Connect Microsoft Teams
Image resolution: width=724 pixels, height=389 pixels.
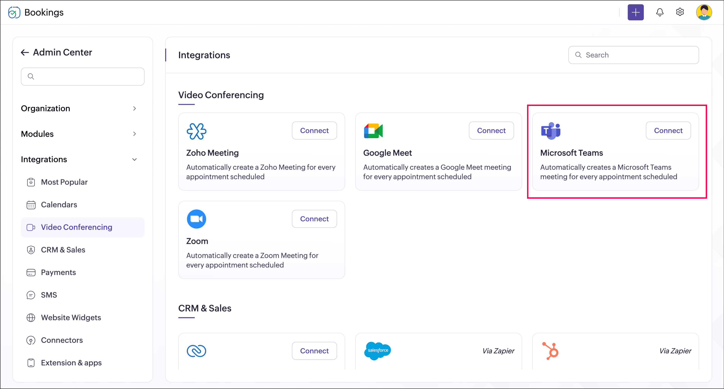click(668, 131)
